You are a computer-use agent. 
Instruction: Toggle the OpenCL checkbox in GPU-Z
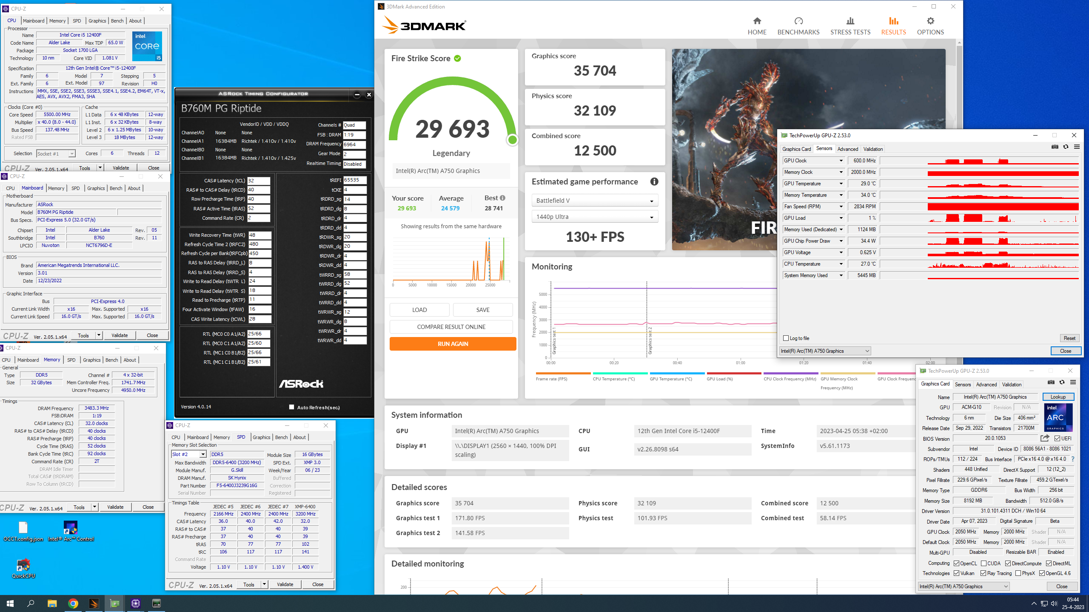[956, 564]
